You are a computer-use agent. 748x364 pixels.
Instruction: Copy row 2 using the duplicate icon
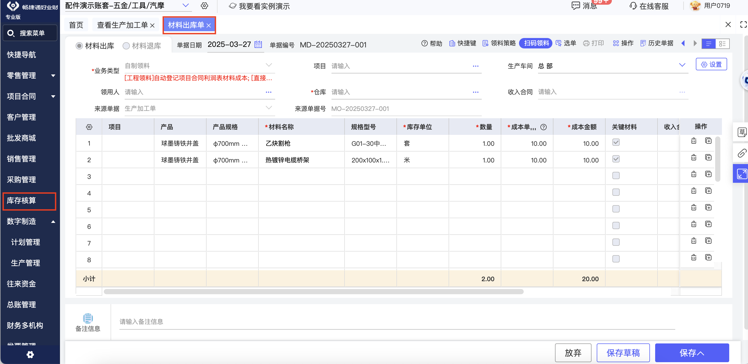[708, 157]
